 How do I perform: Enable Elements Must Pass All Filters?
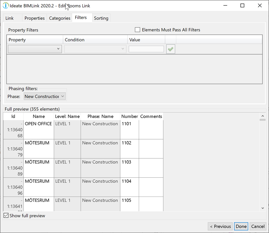coord(137,30)
